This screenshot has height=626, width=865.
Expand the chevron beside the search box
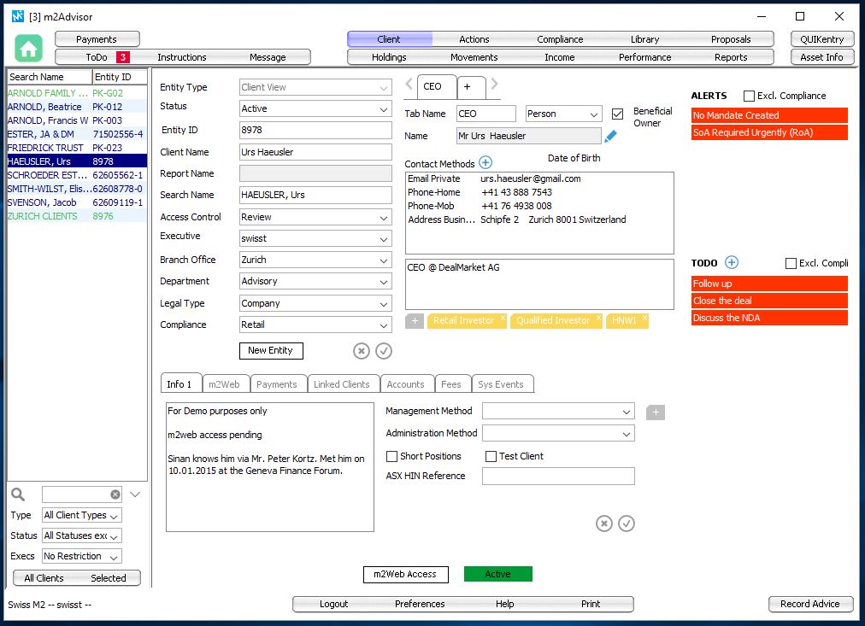(135, 494)
